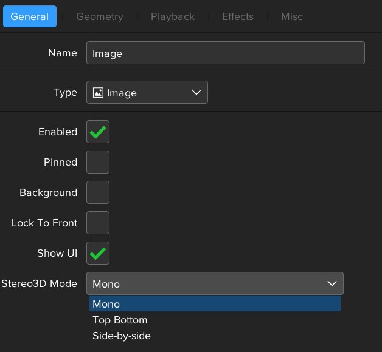Viewport: 382px width, 352px height.
Task: Focus the Name text field
Action: (x=225, y=53)
